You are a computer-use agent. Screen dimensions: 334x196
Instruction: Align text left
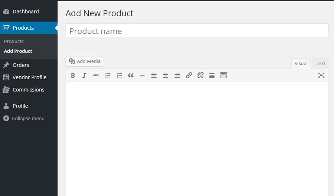(x=154, y=75)
